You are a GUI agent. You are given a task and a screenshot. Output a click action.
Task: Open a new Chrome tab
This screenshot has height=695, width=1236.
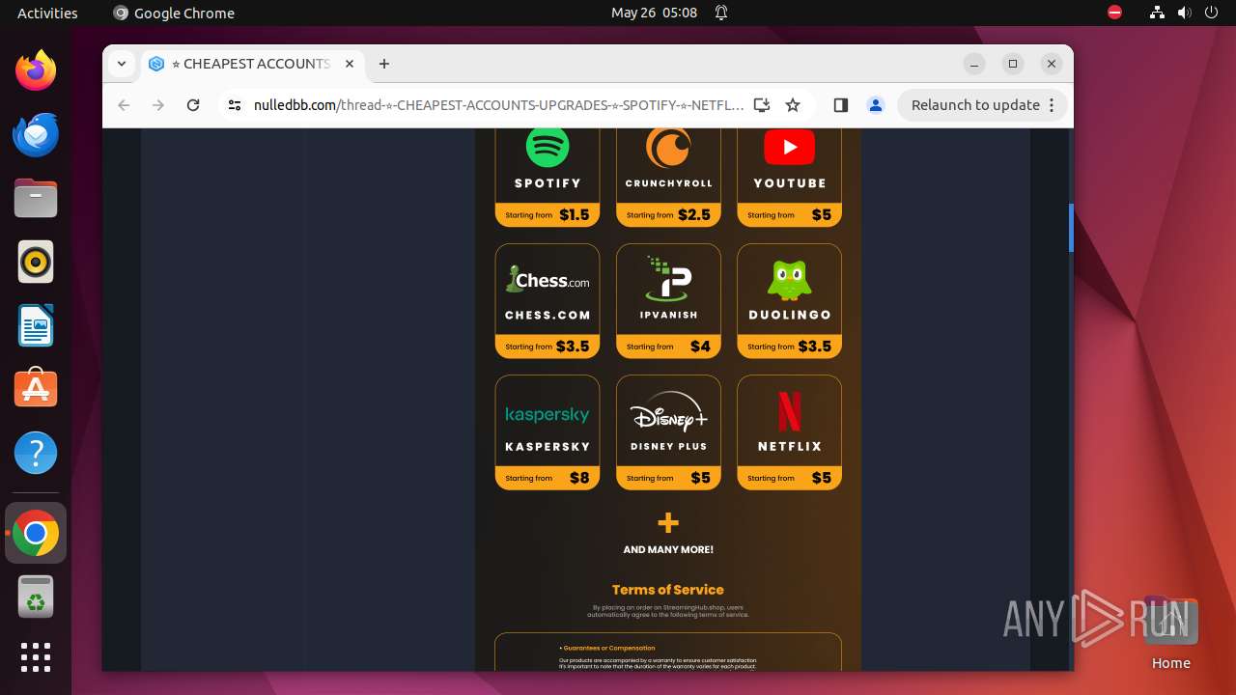[384, 64]
